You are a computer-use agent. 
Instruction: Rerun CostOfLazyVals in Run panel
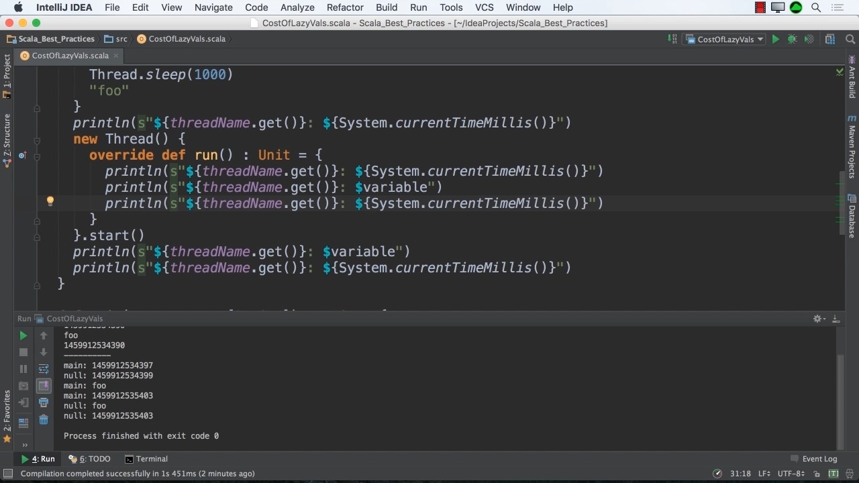click(23, 335)
